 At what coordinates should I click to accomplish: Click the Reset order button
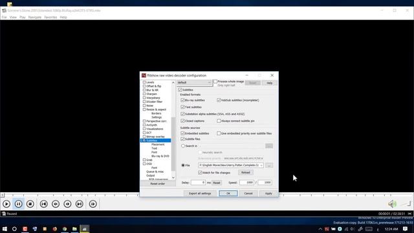[x=158, y=184]
